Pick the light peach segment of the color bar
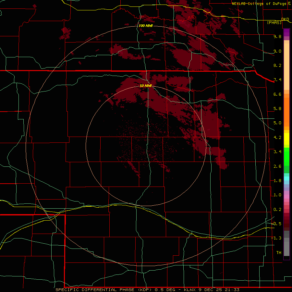The width and height of the screenshot is (292, 292). 286,67
